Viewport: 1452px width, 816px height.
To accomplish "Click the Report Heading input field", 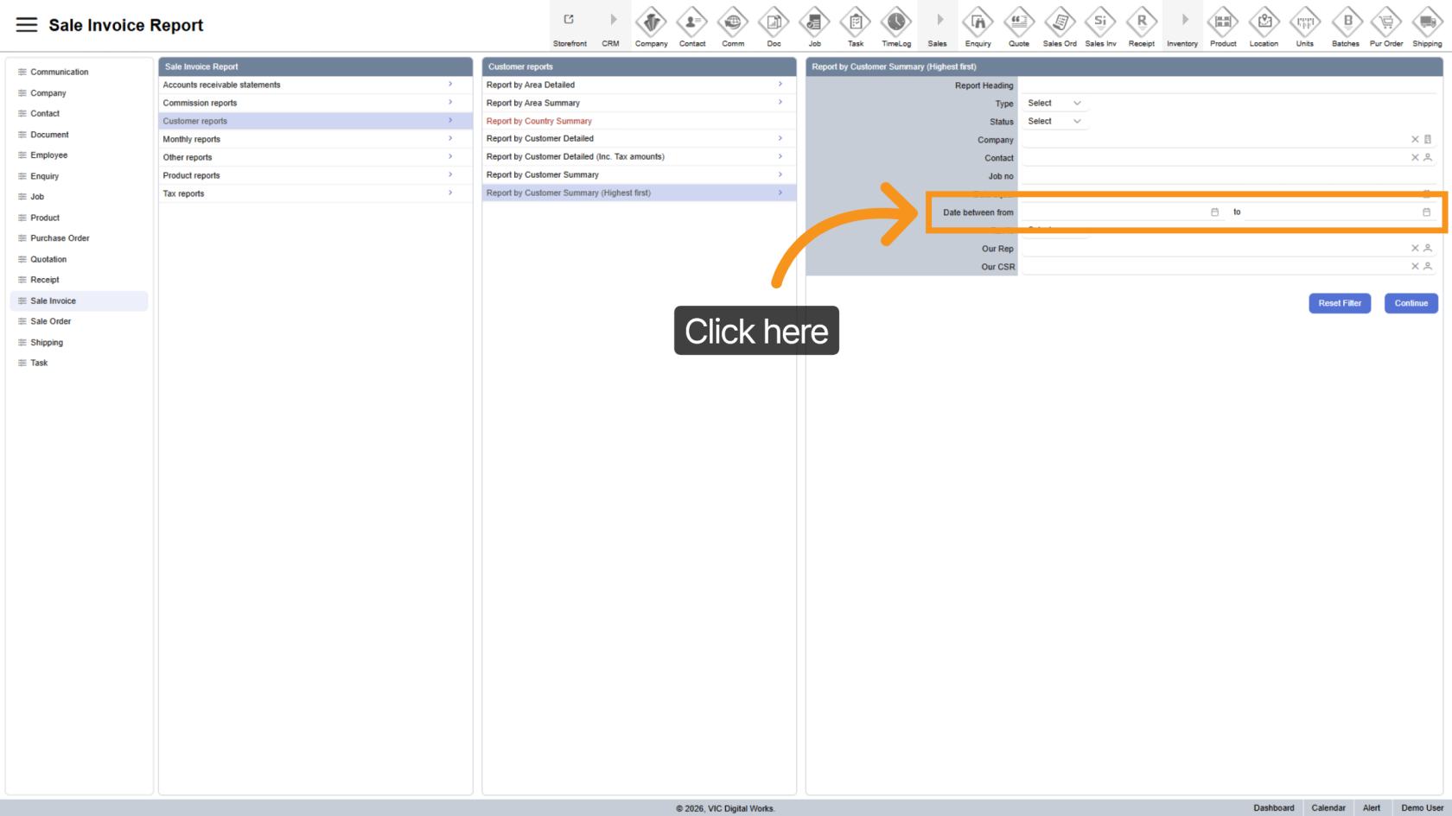I will 1227,85.
